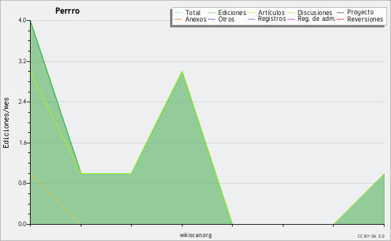Click the red Reversiones legend line swatch
This screenshot has height=241, width=391.
coord(340,19)
